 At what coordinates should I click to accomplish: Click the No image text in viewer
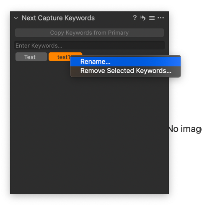coord(185,129)
